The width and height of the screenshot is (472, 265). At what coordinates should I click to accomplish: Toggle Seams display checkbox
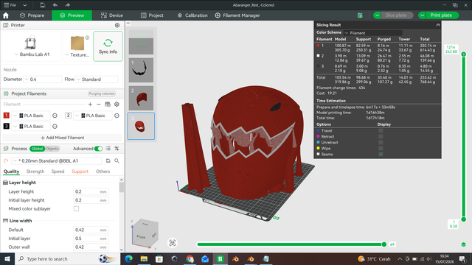[381, 154]
